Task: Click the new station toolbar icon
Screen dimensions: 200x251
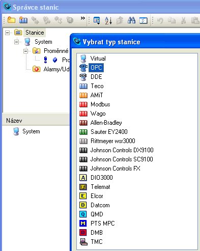Action: tap(23, 20)
